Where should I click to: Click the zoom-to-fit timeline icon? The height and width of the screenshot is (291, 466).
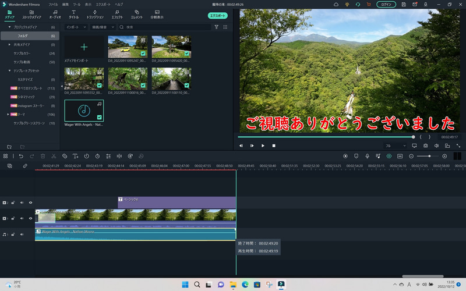(x=400, y=156)
